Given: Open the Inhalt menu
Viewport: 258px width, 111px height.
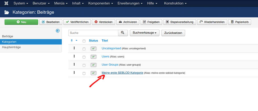Looking at the screenshot, I should coord(78,3).
